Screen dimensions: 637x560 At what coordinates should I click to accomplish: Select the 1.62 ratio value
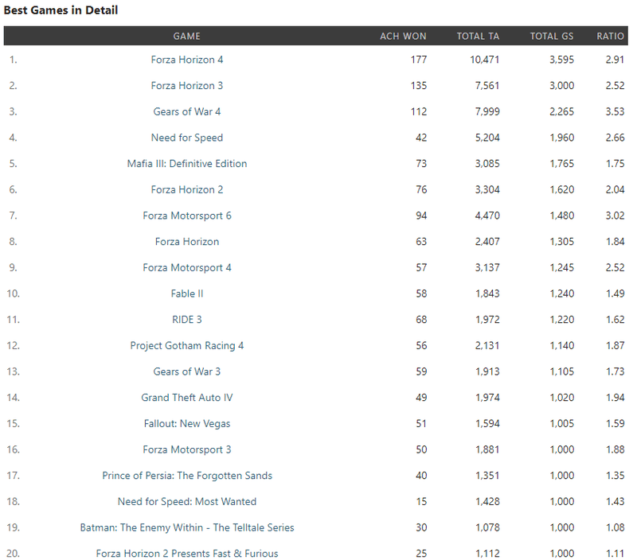coord(615,319)
